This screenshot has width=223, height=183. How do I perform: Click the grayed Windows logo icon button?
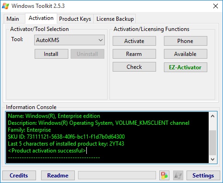(178, 175)
